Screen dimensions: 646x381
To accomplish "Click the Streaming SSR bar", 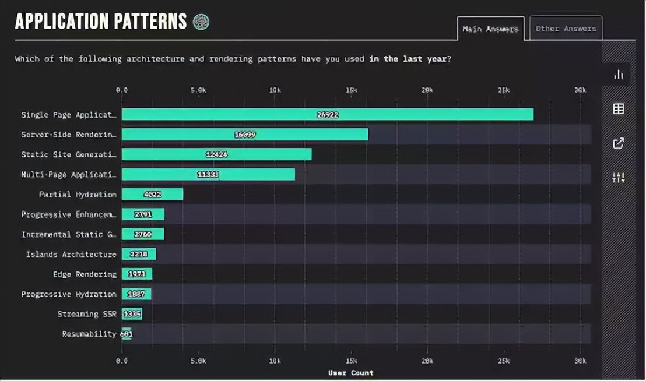I will [132, 313].
